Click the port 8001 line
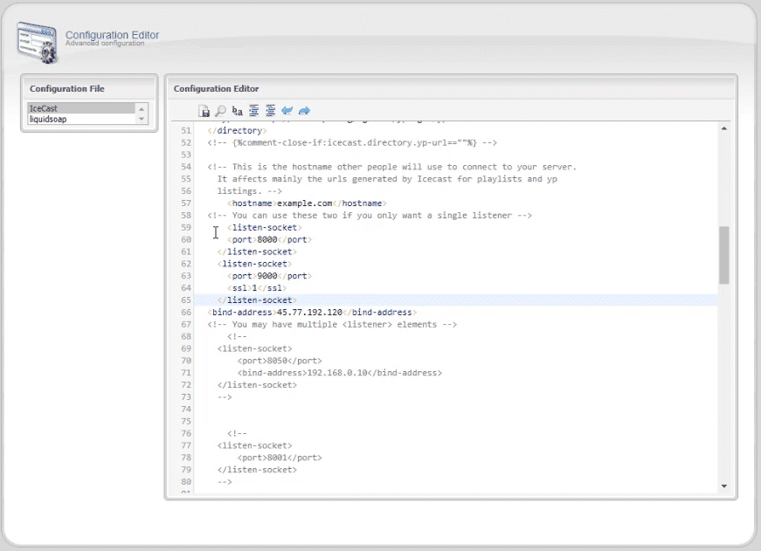This screenshot has width=761, height=551. 280,458
